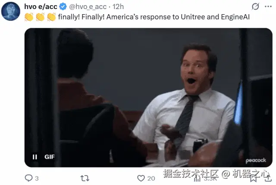Repost the tweet with retweet icon
The image size is (276, 185).
85,178
